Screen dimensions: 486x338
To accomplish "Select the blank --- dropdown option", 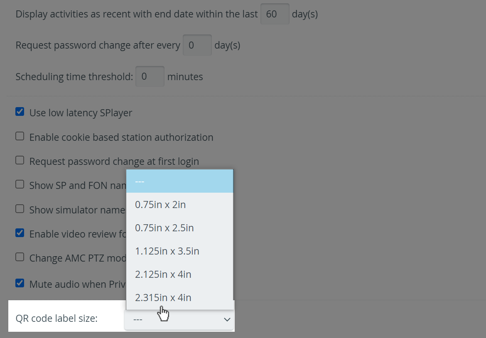I will tap(180, 181).
